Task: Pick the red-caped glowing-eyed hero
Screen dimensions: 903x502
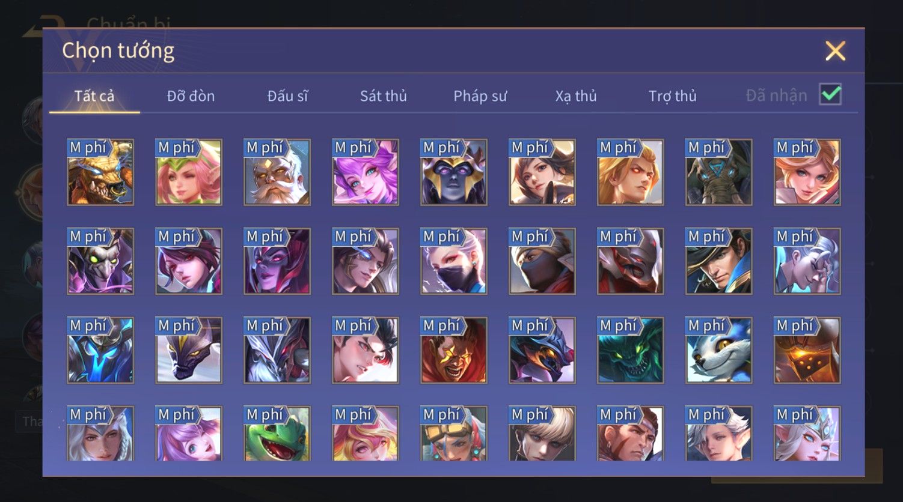Action: [x=454, y=351]
